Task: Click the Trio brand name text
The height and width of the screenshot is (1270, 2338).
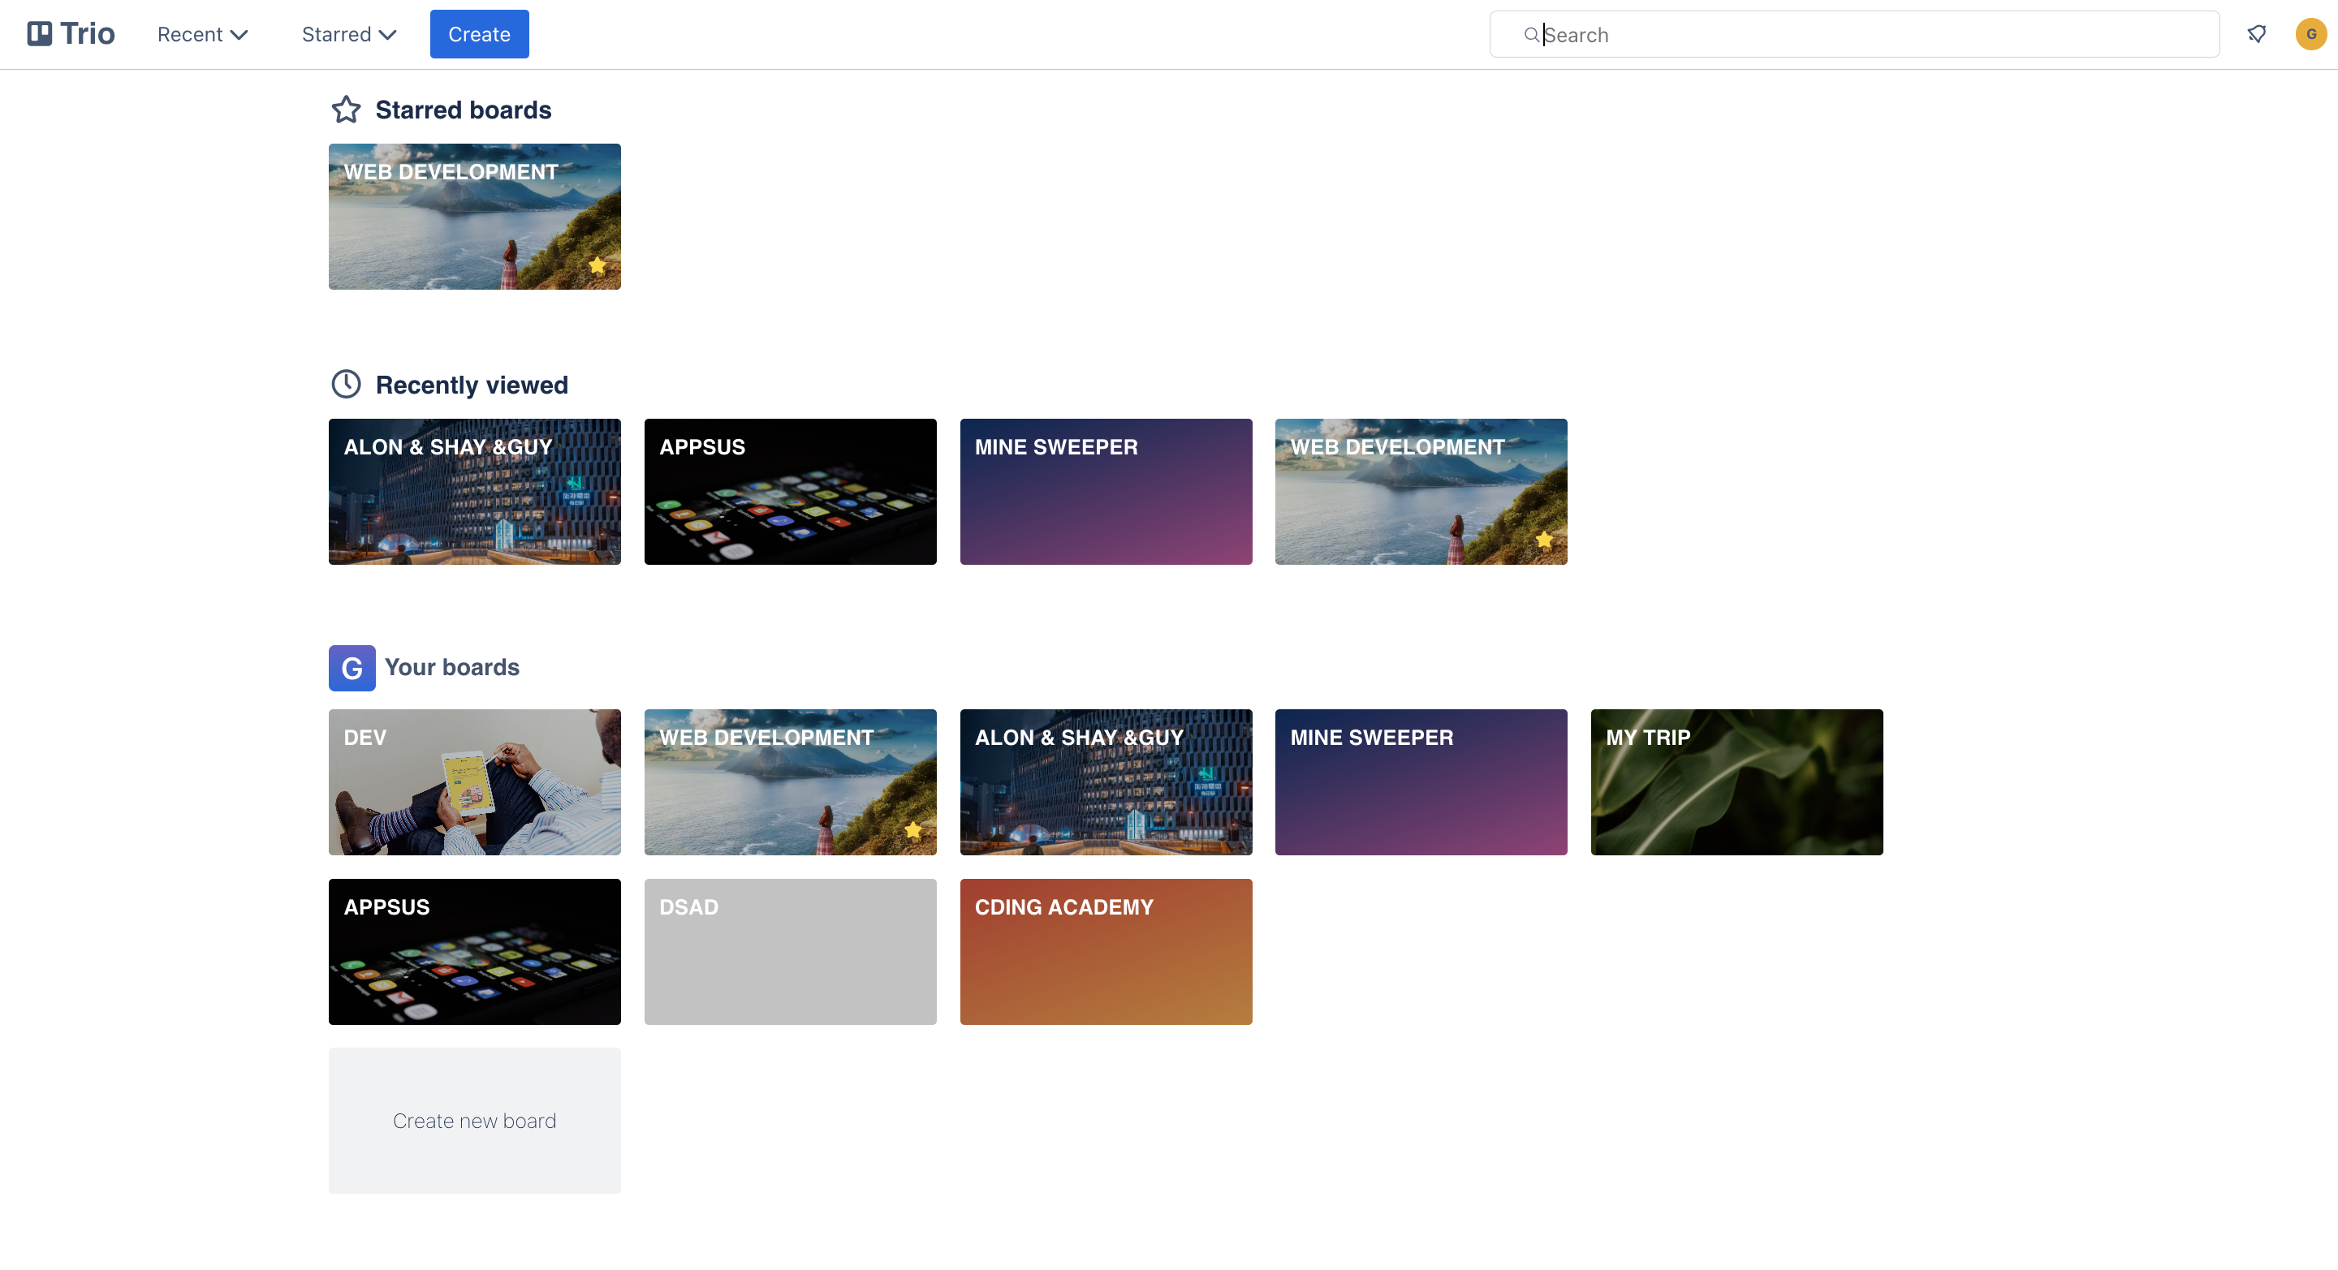Action: (87, 33)
